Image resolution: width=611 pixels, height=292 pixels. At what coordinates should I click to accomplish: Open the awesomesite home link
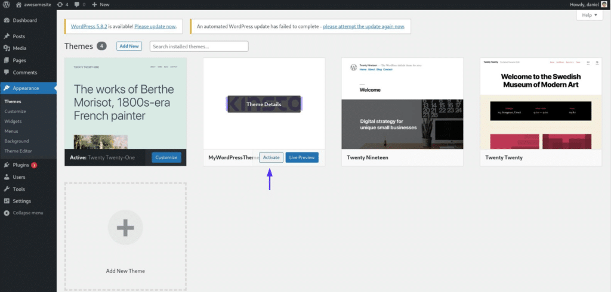[x=33, y=5]
